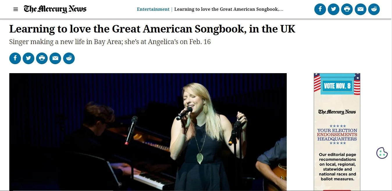Click the truncated article title in the header

click(229, 9)
